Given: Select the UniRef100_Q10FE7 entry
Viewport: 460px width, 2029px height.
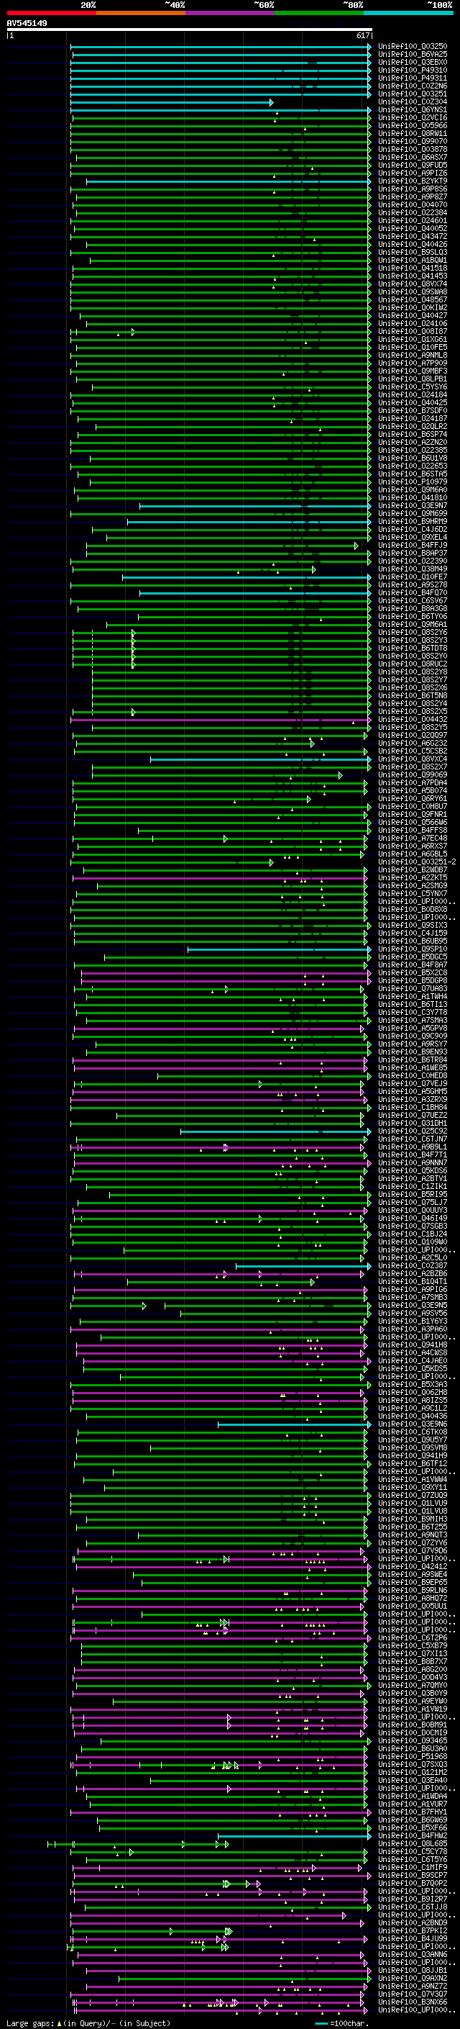Looking at the screenshot, I should [x=413, y=577].
